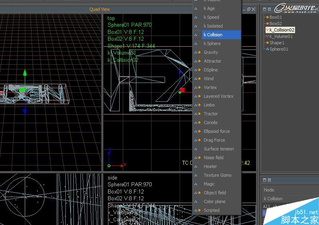Click the Box01 object icon in tree
The width and height of the screenshot is (319, 225).
click(267, 17)
